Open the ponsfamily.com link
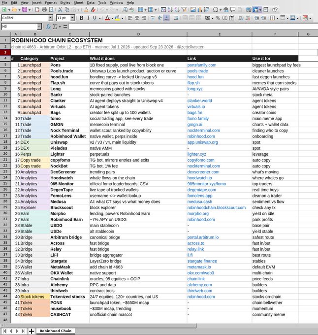This screenshot has height=335, width=318. point(202,65)
